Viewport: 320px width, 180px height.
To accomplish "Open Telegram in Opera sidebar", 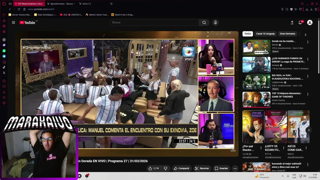I will (x=4, y=56).
